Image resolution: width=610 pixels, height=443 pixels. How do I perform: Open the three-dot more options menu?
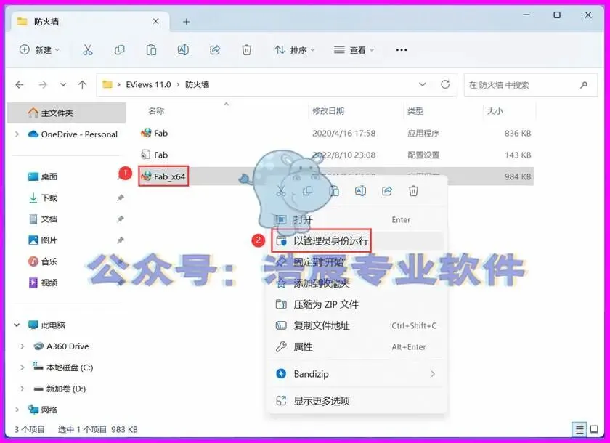[x=401, y=50]
